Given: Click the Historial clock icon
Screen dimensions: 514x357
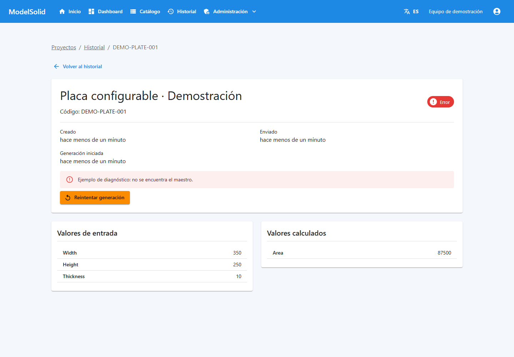Looking at the screenshot, I should coord(171,11).
